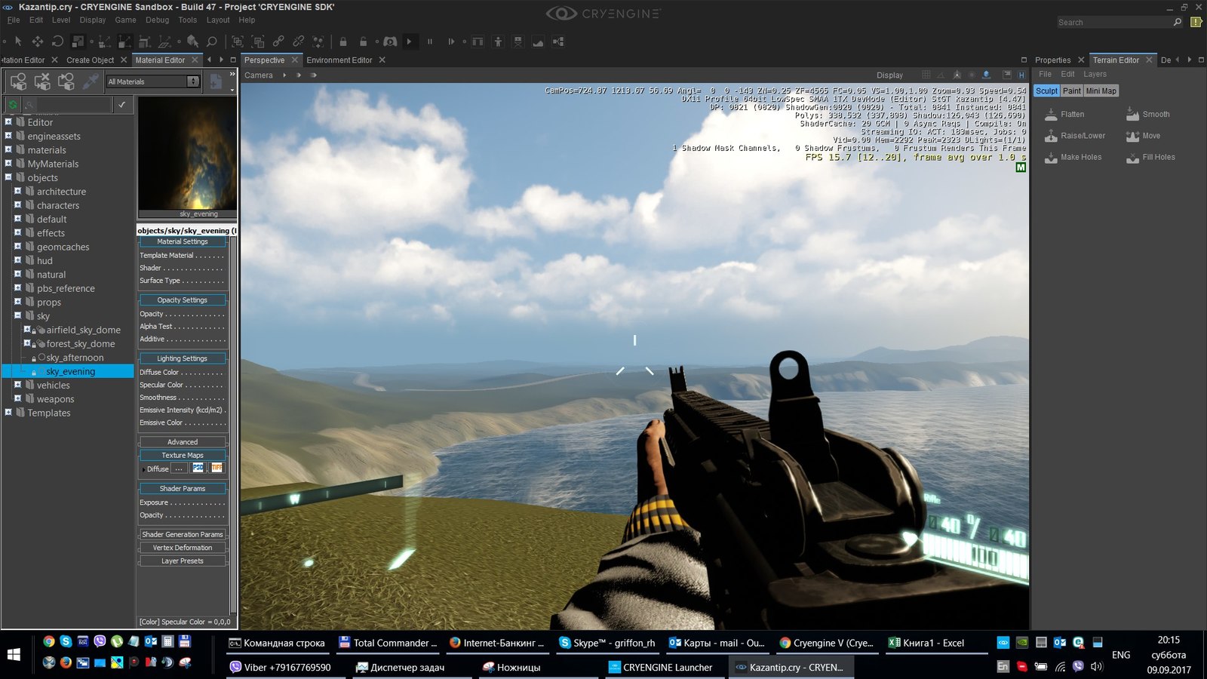Switch to Environment Editor tab
Viewport: 1207px width, 679px height.
339,60
